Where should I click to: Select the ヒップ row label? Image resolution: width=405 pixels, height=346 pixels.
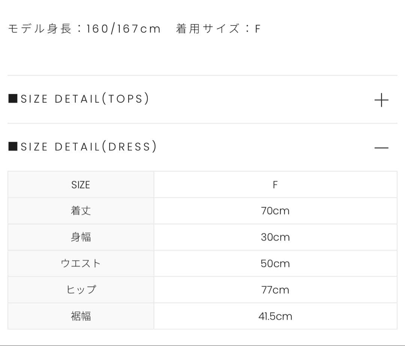coord(81,290)
